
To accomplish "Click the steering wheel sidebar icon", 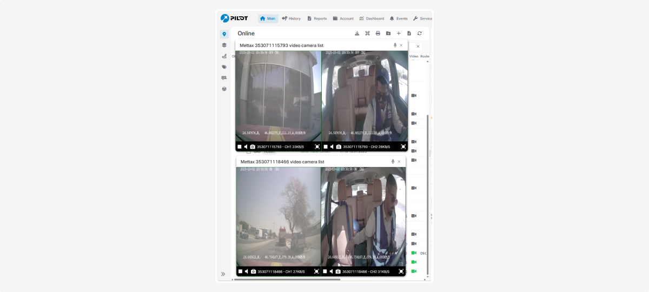I will coord(224,89).
